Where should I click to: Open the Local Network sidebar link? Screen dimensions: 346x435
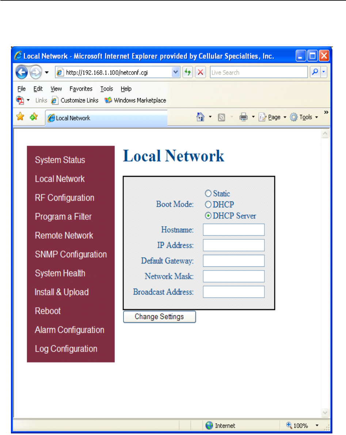coord(60,179)
